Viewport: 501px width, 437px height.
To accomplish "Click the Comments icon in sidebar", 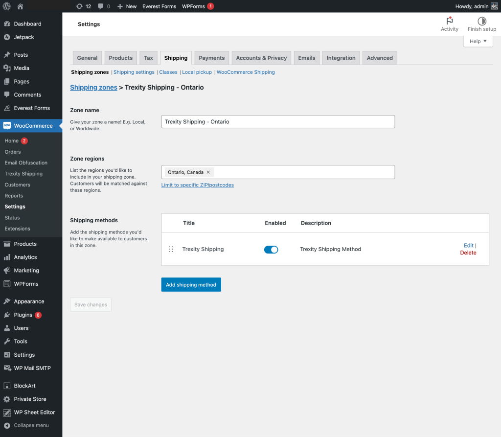I will click(7, 94).
